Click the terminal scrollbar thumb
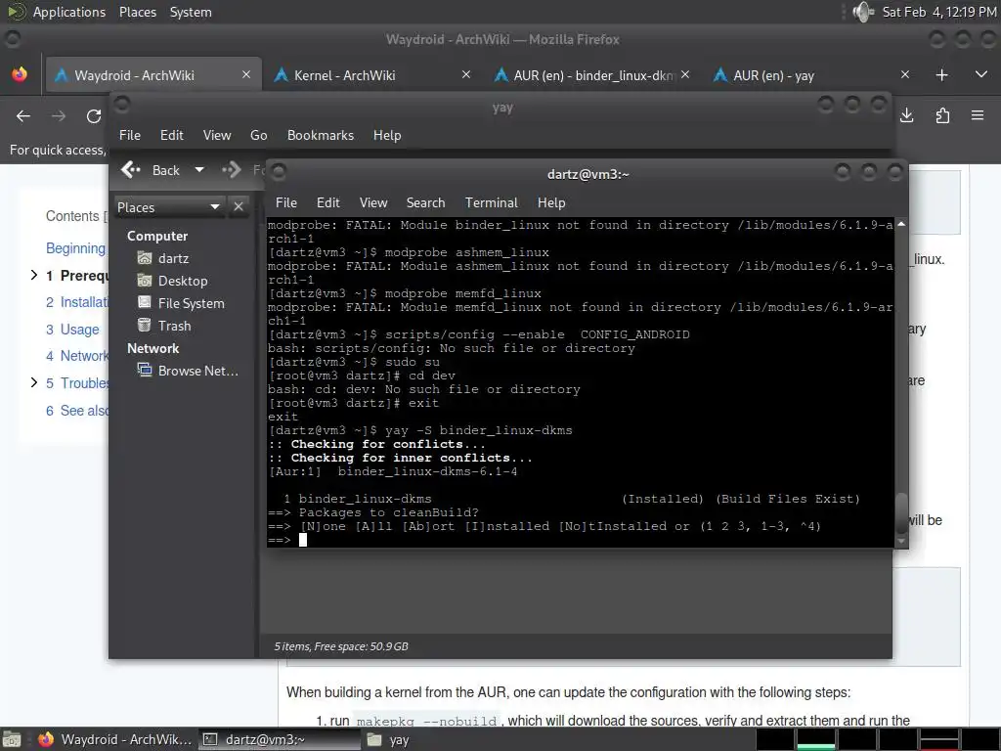 point(900,512)
